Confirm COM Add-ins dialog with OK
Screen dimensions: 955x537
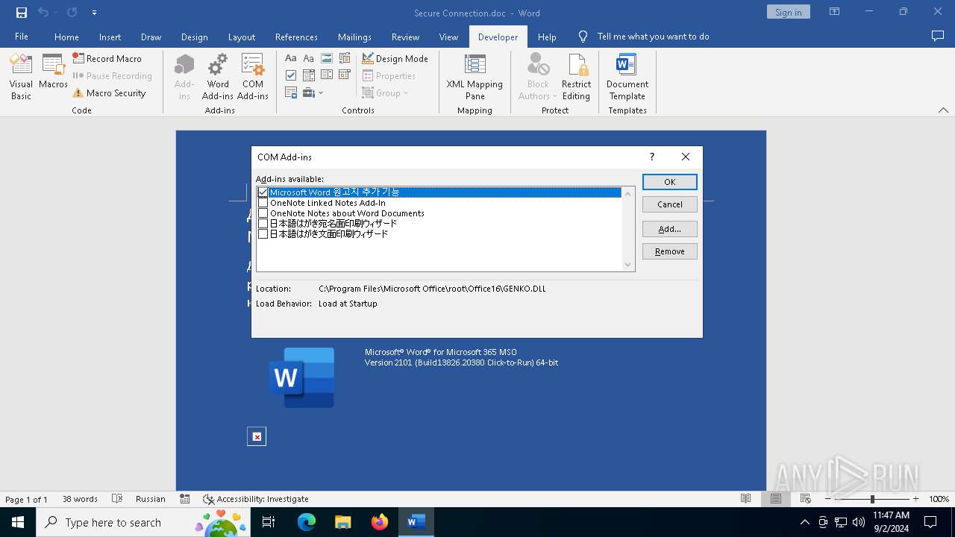(x=670, y=182)
